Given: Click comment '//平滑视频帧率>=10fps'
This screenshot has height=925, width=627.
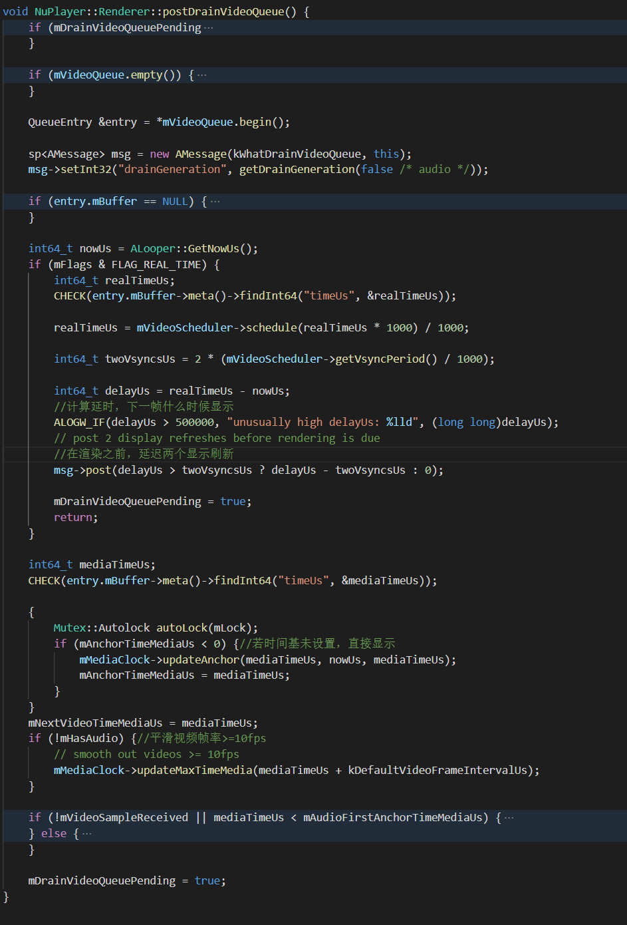Looking at the screenshot, I should point(202,739).
